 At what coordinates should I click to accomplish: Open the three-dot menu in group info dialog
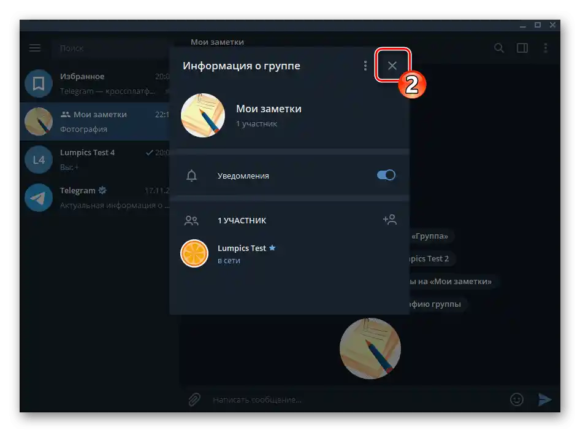pos(365,65)
